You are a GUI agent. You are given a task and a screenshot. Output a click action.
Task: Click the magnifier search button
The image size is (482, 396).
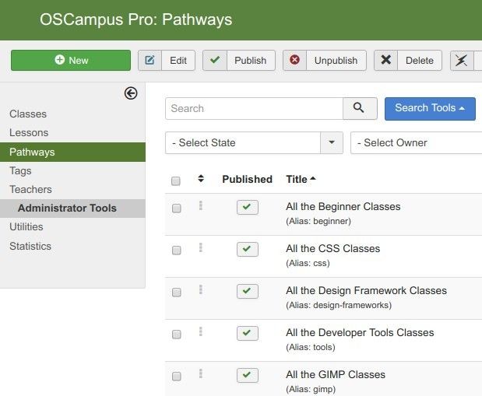click(360, 108)
